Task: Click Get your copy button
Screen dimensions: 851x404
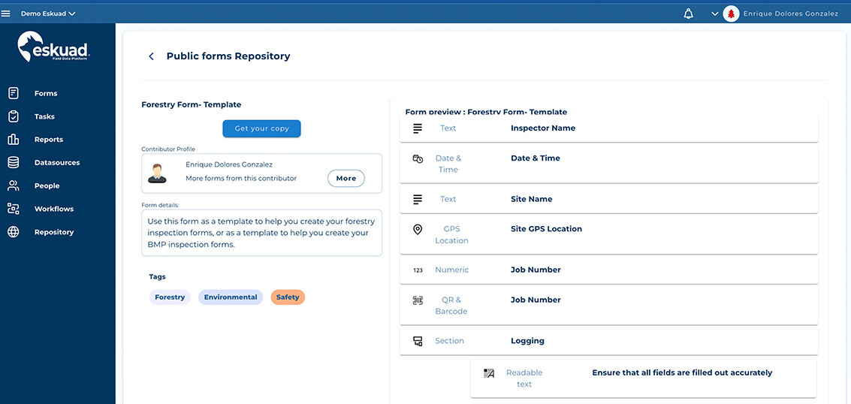Action: coord(261,128)
